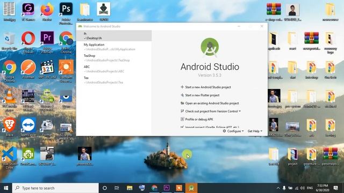Open the Get Help dropdown
Viewport: 344px width, 193px height.
[255, 131]
